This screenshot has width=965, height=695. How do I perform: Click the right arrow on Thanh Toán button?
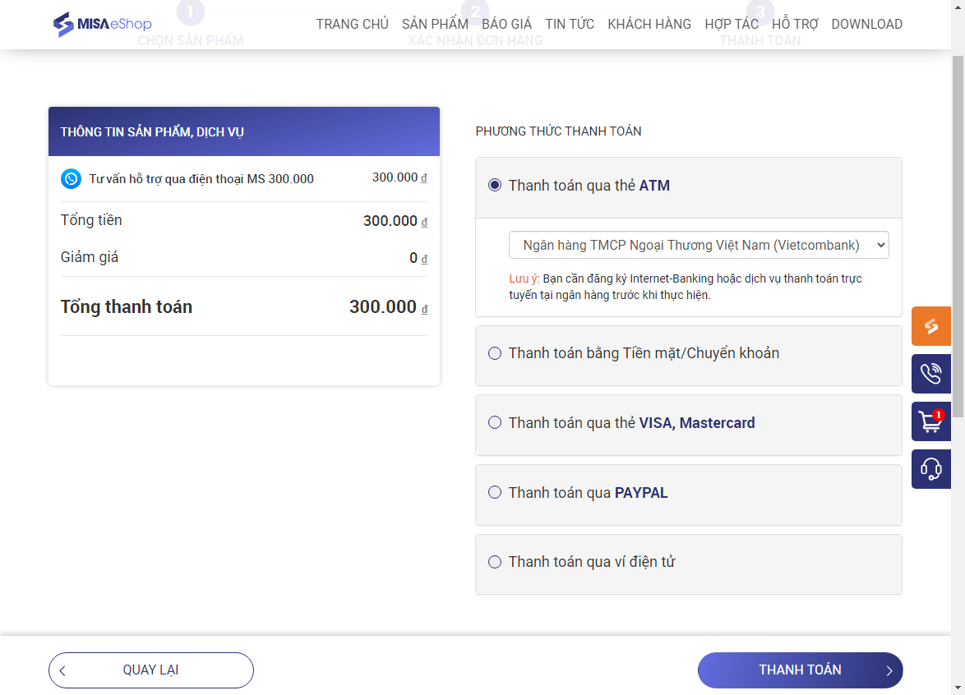889,670
